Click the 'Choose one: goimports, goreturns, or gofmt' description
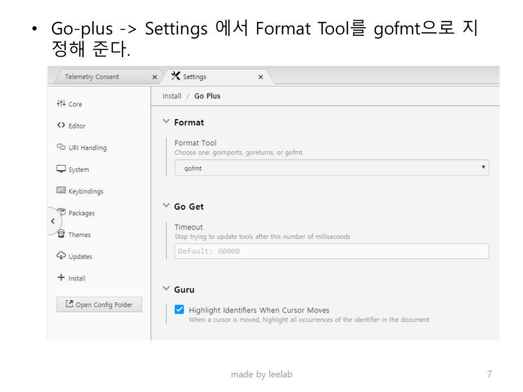 pos(239,152)
